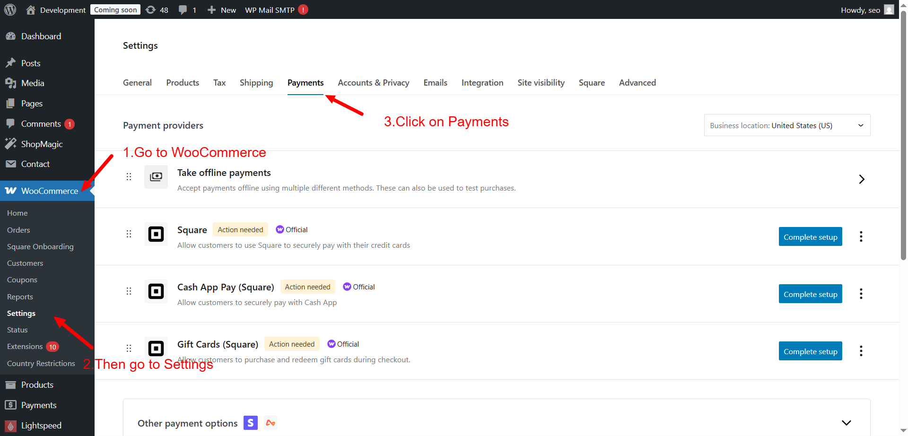
Task: Click the Contact envelope icon
Action: point(11,164)
